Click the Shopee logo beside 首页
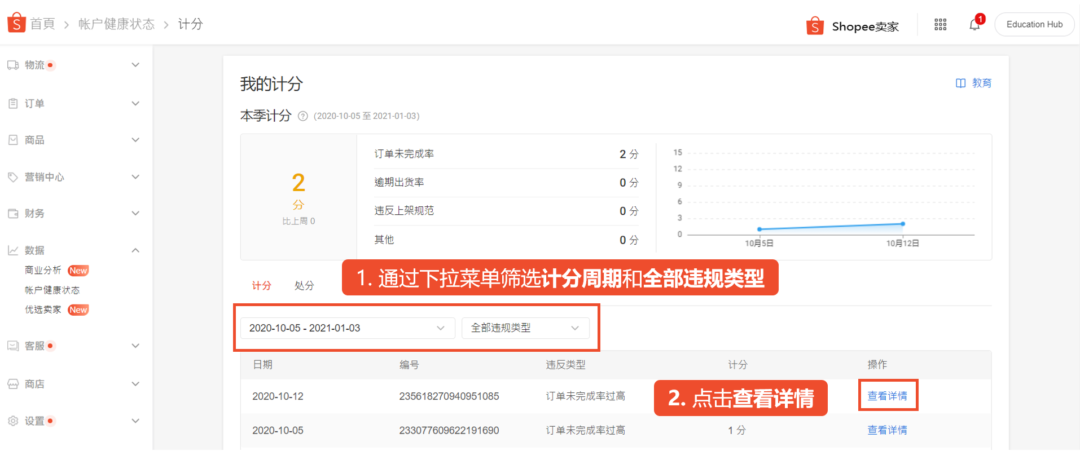Image resolution: width=1080 pixels, height=451 pixels. coord(16,23)
